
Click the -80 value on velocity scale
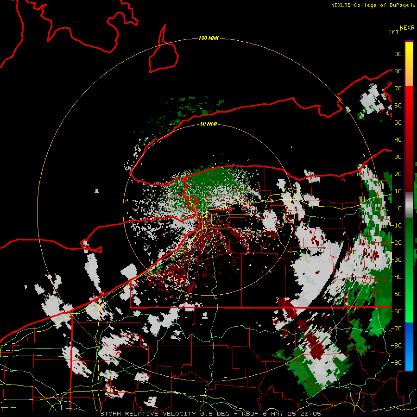tap(396, 346)
